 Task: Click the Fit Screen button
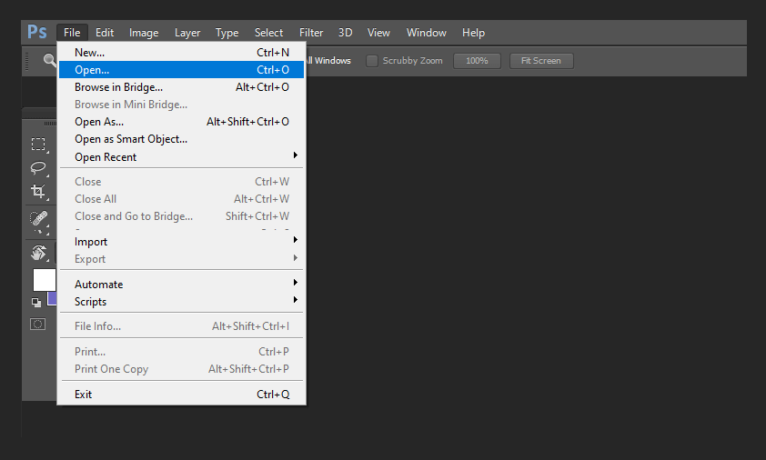tap(541, 61)
